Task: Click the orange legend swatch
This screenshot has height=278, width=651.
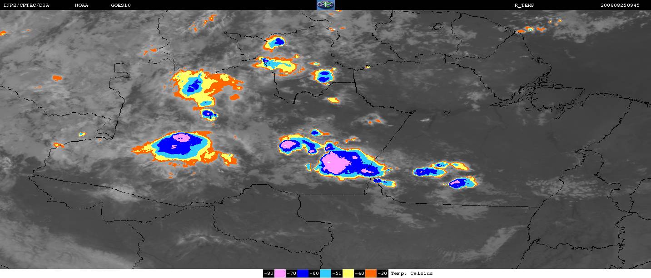Action: [x=371, y=273]
